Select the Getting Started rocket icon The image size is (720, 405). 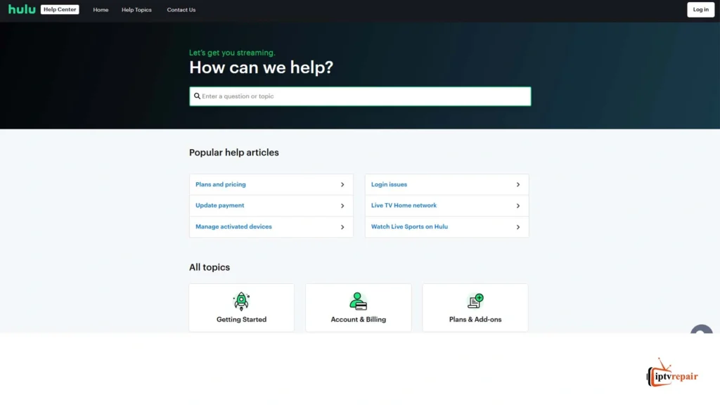(241, 300)
